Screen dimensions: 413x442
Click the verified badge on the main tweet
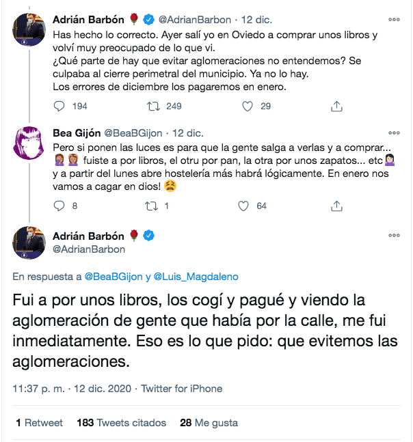pyautogui.click(x=148, y=236)
